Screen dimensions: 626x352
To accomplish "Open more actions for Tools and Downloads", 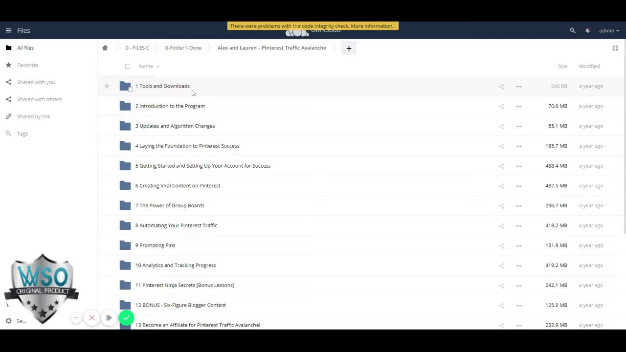I will (x=518, y=87).
